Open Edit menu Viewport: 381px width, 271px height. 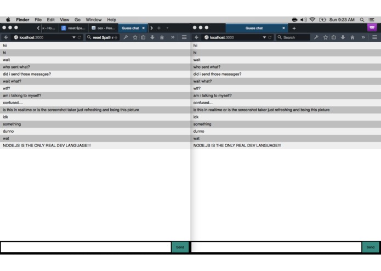[51, 20]
